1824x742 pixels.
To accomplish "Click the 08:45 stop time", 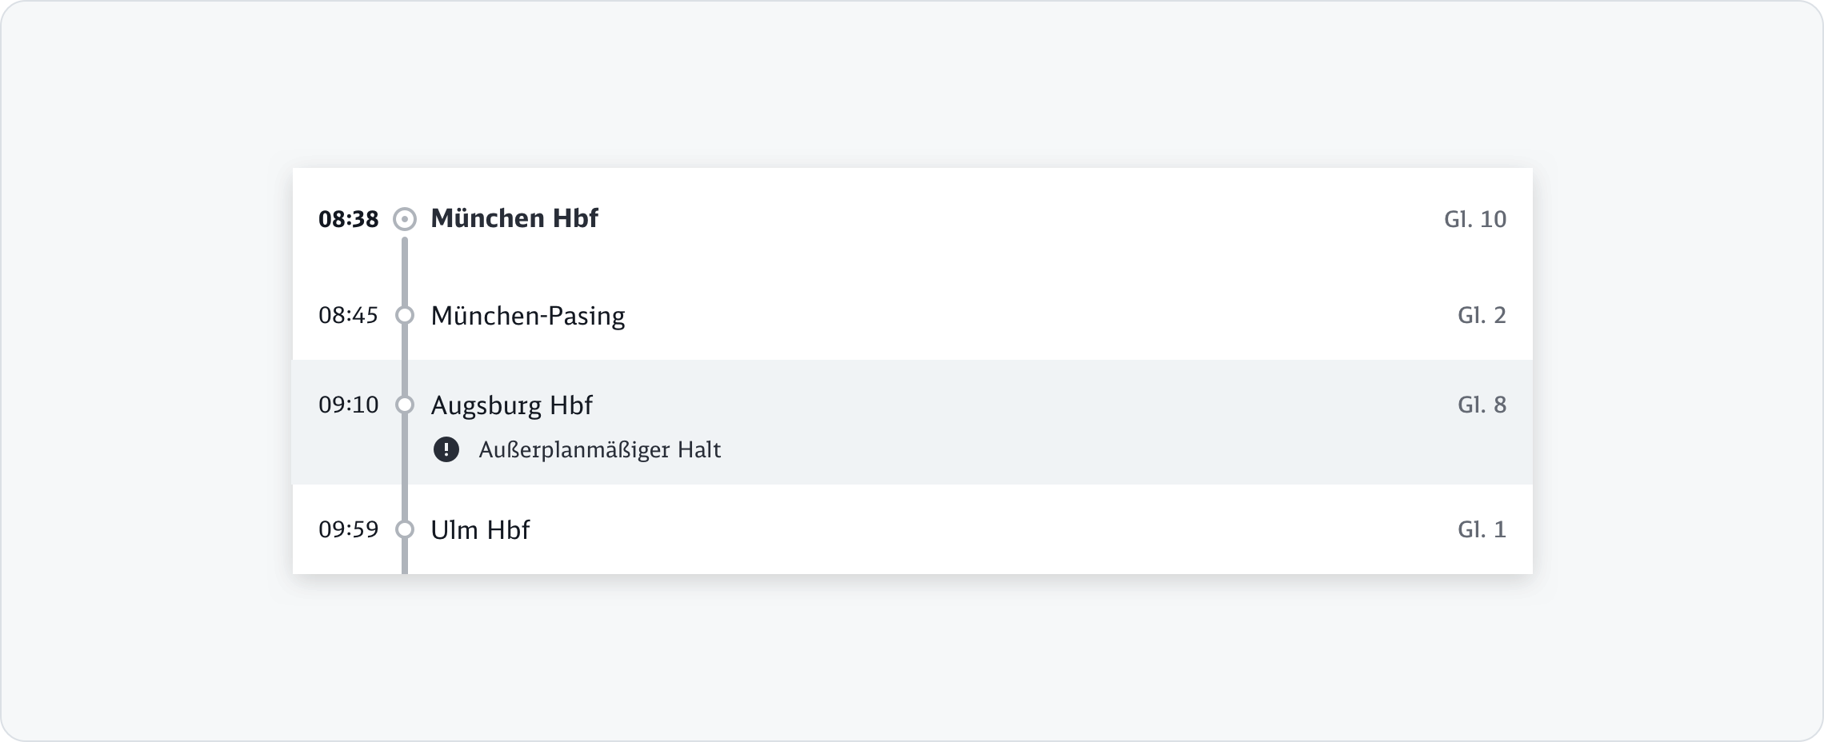I will 348,316.
